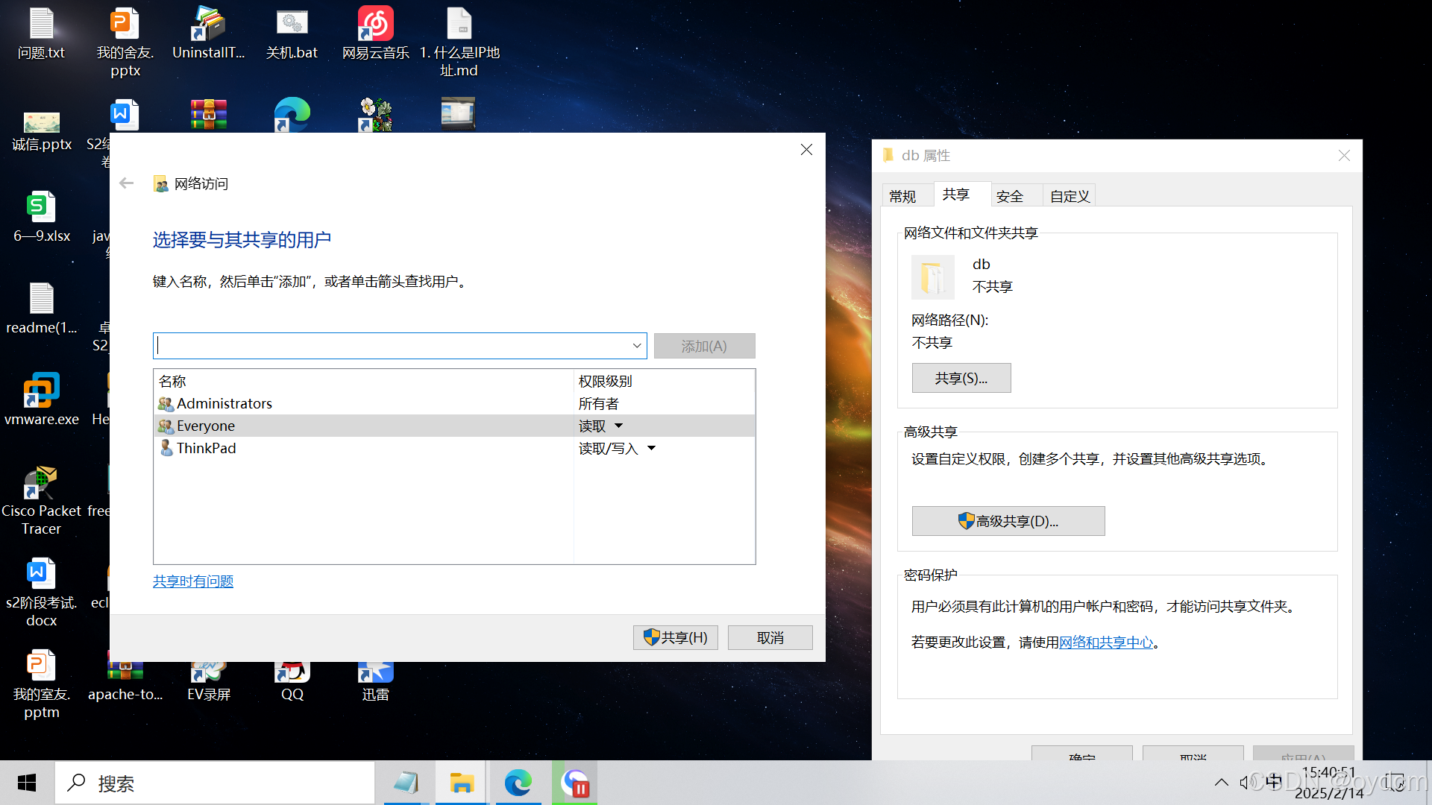Expand the ThinkPad 读取/写入 permission dropdown
1432x805 pixels.
tap(651, 448)
